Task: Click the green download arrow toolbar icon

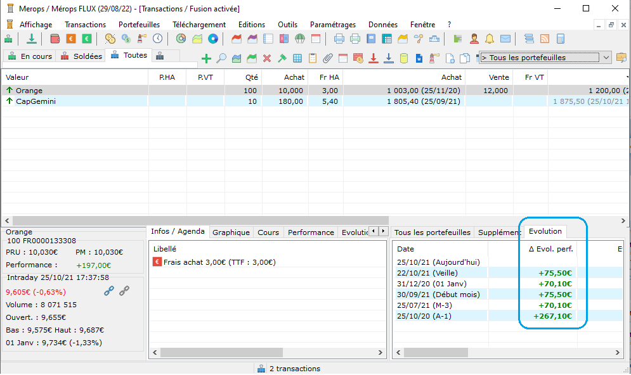Action: [31, 39]
